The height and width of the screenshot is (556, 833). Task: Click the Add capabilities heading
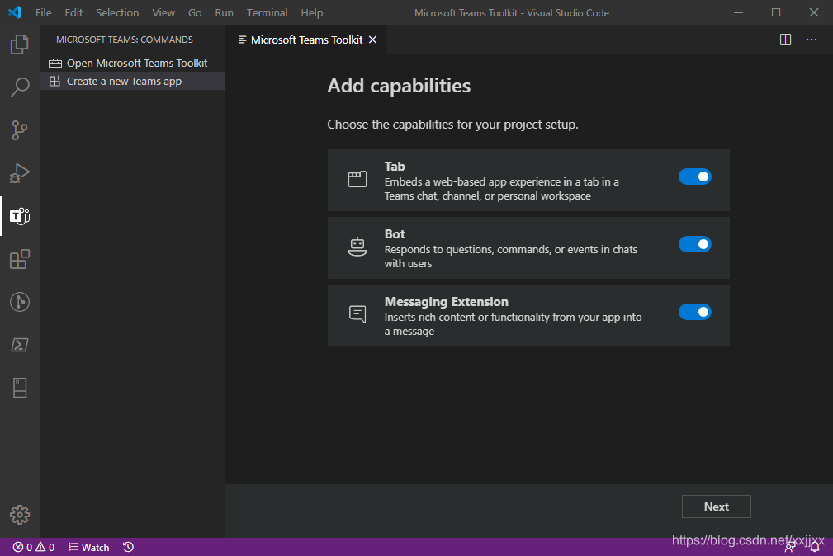399,86
